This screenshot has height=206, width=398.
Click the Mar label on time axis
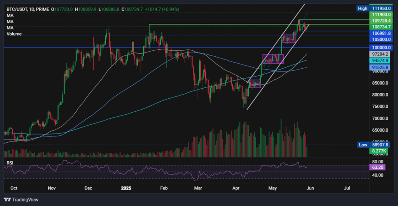(x=198, y=188)
